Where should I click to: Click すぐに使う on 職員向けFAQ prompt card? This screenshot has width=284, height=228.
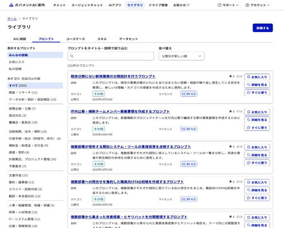click(x=257, y=198)
